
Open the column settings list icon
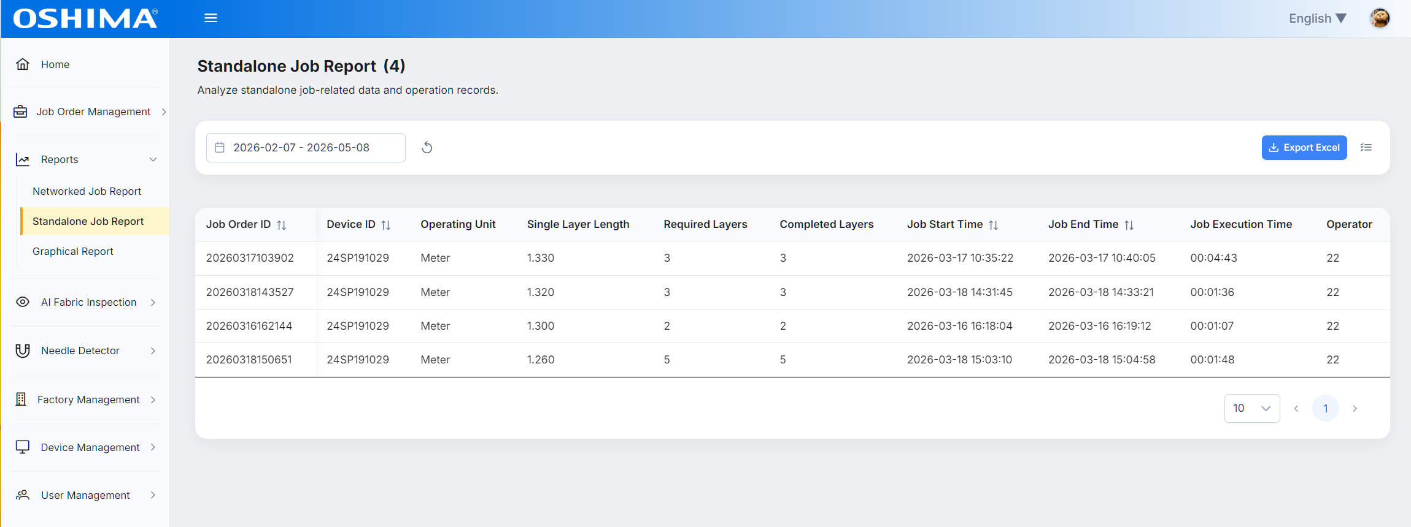[x=1366, y=148]
